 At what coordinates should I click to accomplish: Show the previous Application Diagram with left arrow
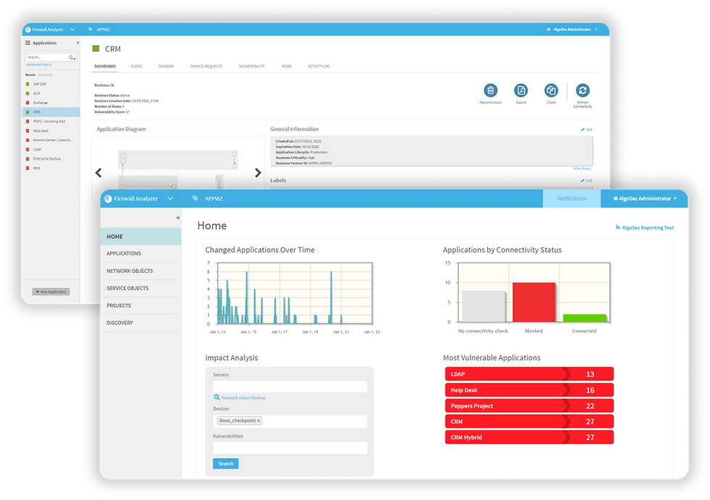(x=99, y=173)
